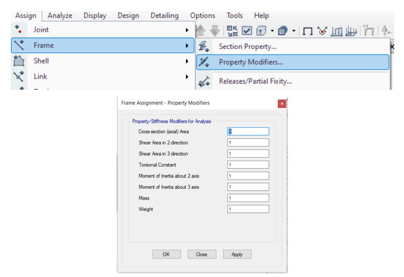This screenshot has height=277, width=404.
Task: Click the Link menu entry icon
Action: click(18, 76)
